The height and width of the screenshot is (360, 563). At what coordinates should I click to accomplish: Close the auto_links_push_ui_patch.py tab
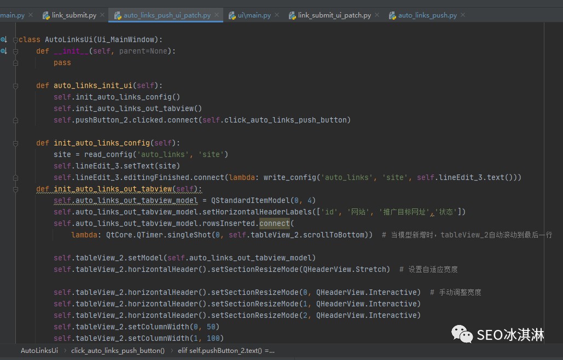point(217,15)
